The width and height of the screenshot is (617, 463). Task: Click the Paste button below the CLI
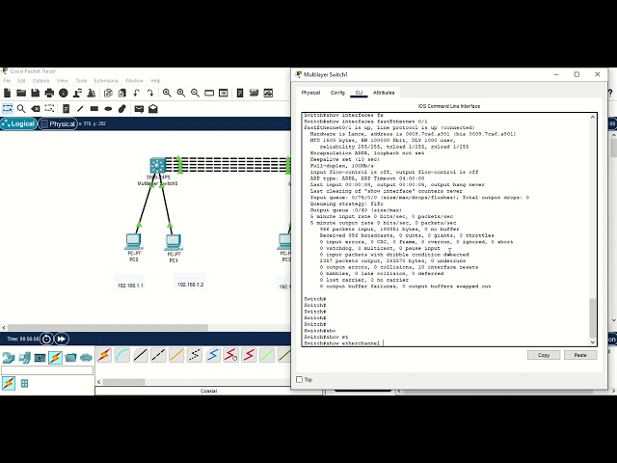pos(580,355)
